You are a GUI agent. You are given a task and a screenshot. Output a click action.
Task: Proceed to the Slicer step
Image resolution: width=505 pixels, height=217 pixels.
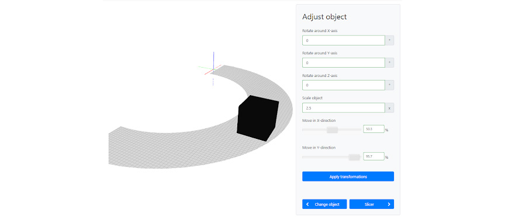372,204
